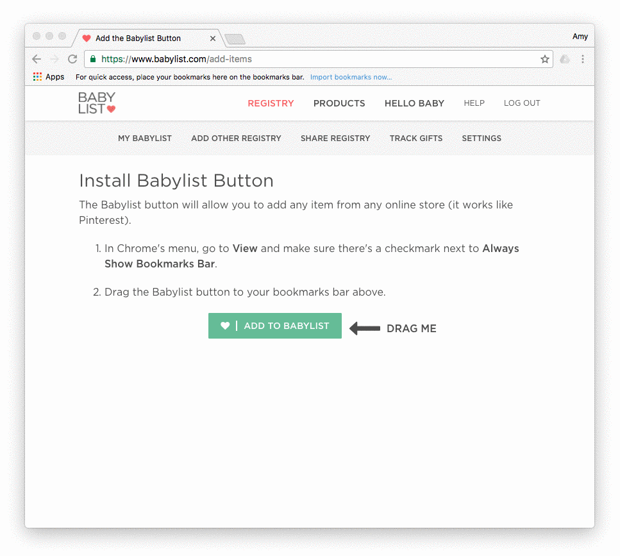Click the green secure padlock icon
620x556 pixels.
tap(93, 59)
